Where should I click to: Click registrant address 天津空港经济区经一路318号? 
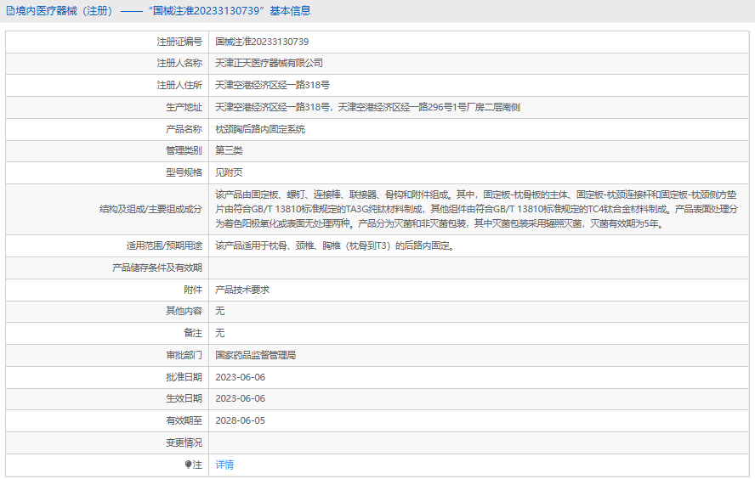272,85
